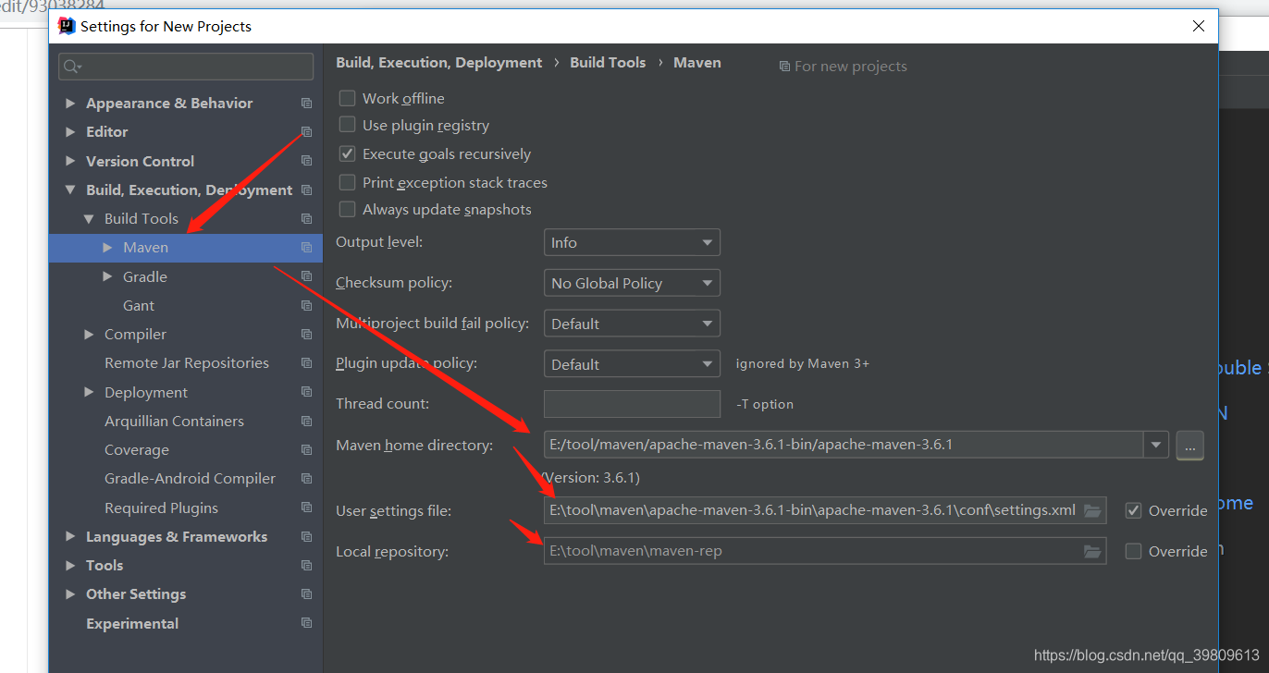Select Remote Jar Repositories item
Screen dimensions: 1269x673
pos(187,363)
